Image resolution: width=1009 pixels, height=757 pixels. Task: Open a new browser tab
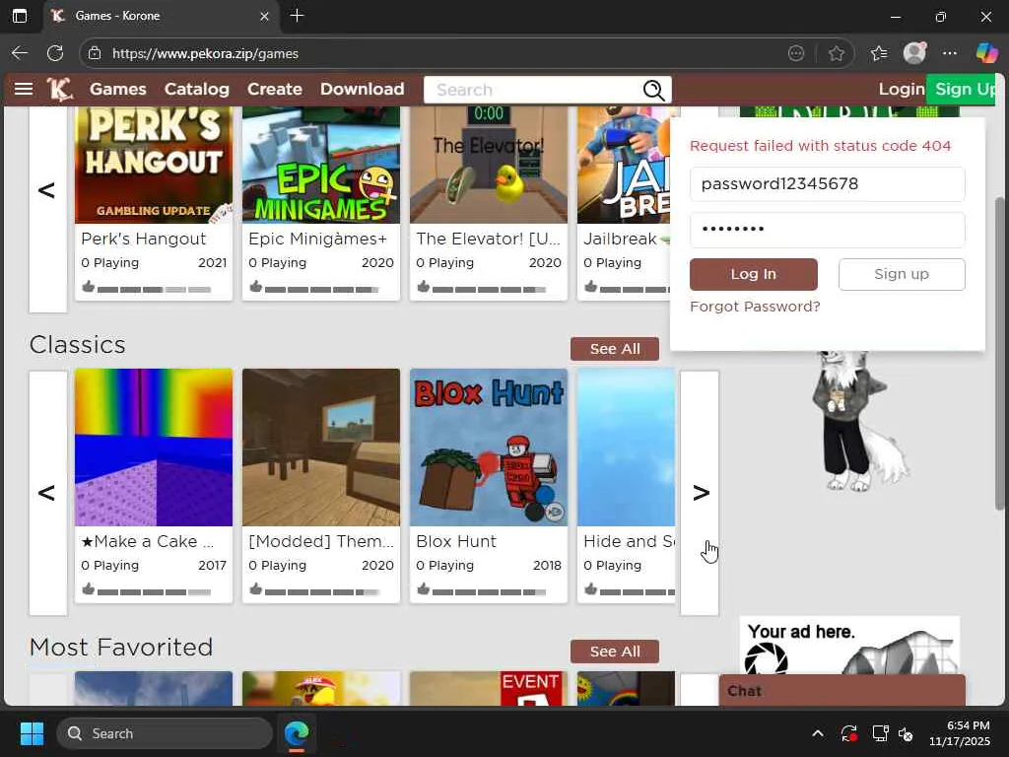click(x=297, y=16)
